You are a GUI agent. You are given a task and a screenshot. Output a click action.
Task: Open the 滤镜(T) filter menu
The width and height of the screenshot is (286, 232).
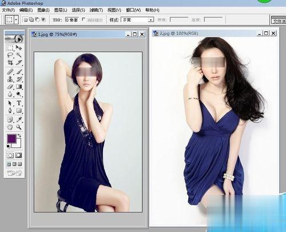[x=96, y=10]
